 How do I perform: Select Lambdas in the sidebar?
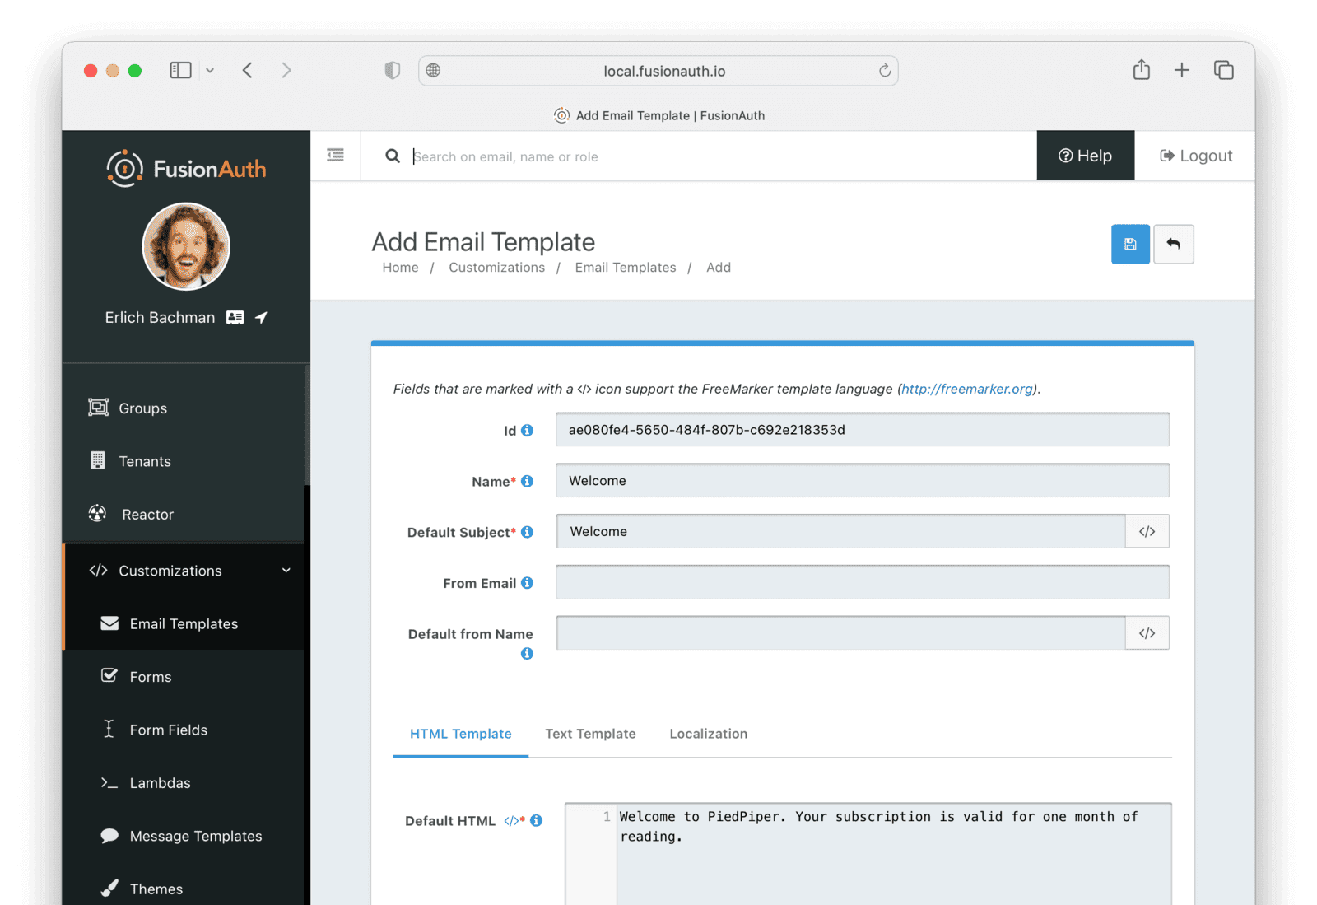click(x=160, y=783)
